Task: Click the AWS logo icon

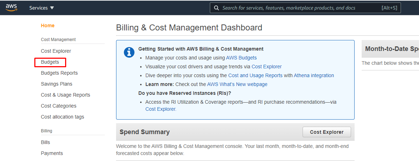Action: pos(11,8)
